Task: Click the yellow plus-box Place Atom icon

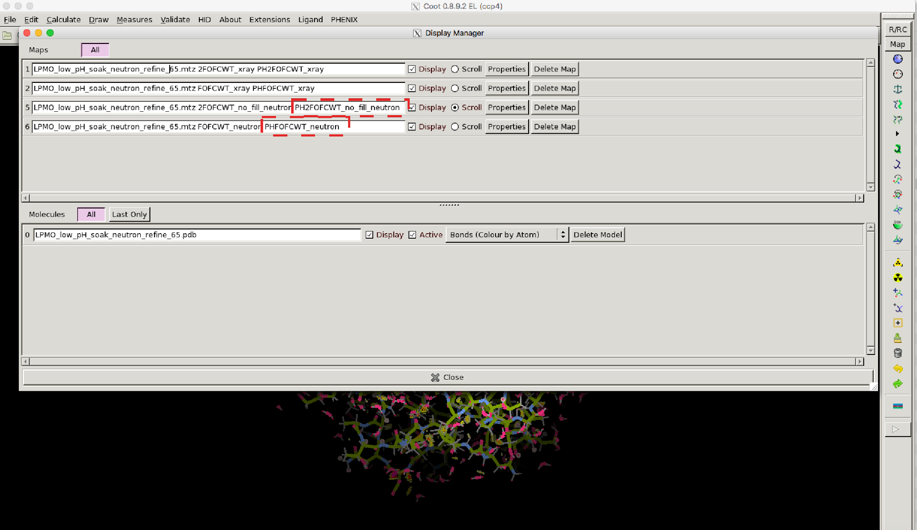Action: (898, 323)
